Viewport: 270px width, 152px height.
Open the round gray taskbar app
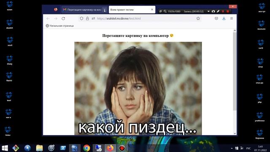pos(51,148)
